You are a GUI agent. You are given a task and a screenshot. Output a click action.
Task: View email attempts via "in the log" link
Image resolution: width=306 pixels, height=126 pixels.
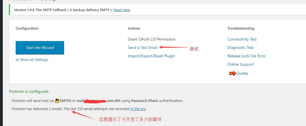click(x=138, y=109)
